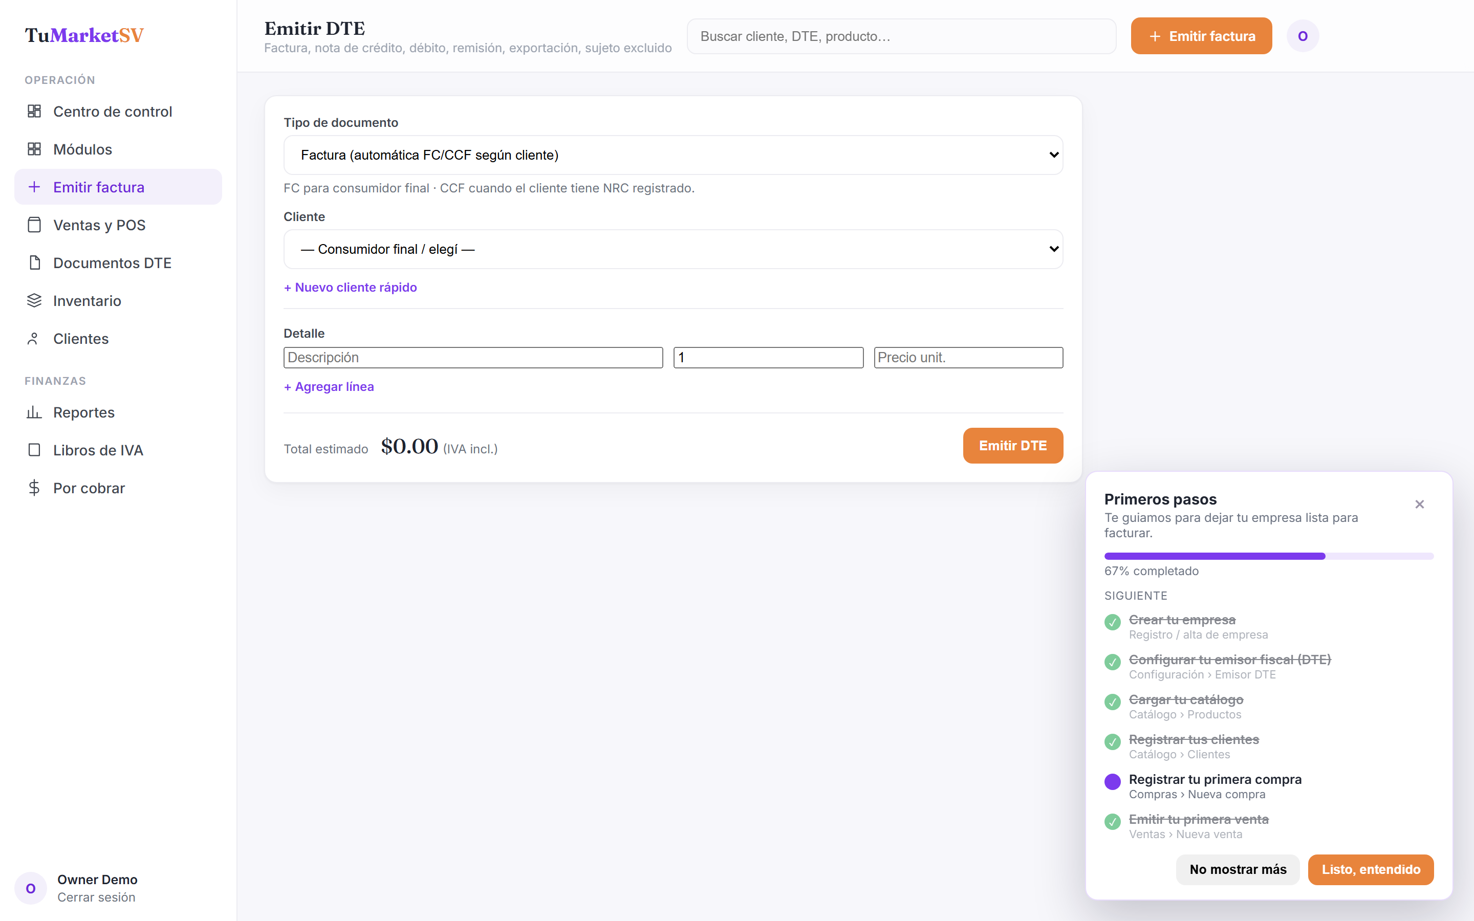Click the check icon for Cargar tu catálogo
Screen dimensions: 1474x921
point(1112,703)
